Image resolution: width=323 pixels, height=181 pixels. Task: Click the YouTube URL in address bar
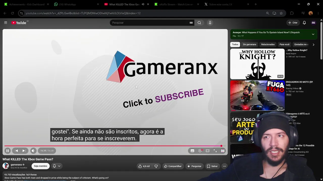coord(83,13)
